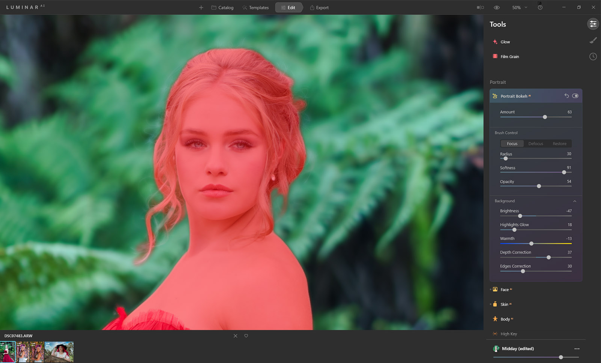The image size is (601, 363).
Task: Open the Midday template three-dot menu
Action: pos(577,349)
